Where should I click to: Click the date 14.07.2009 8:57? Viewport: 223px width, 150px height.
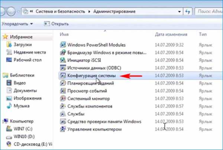click(169, 106)
